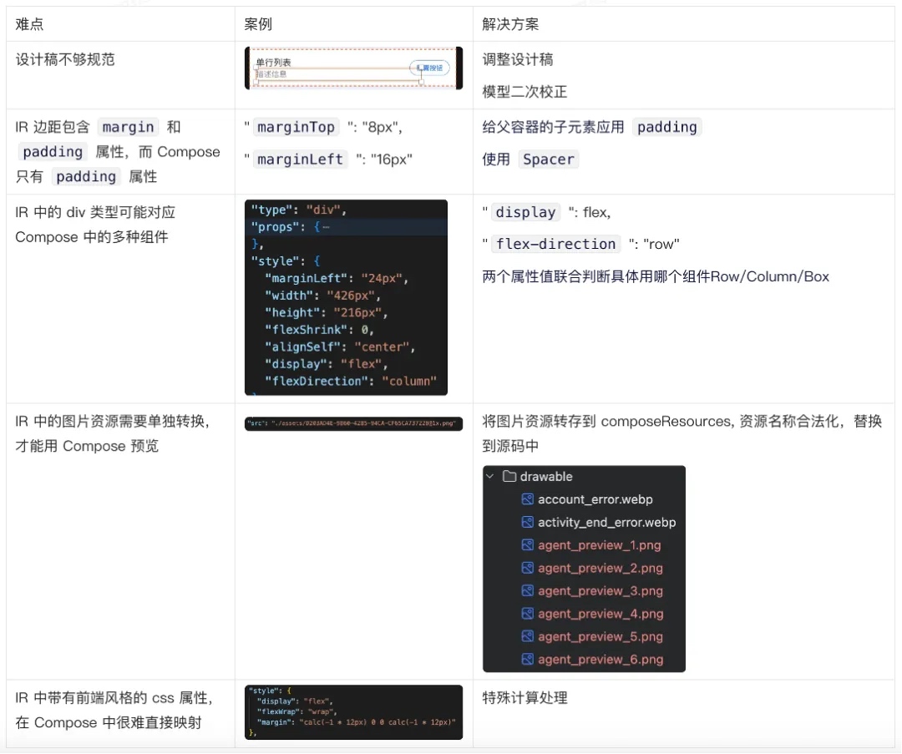Viewport: 902px width, 754px height.
Task: Open the div type JSON code image
Action: click(x=346, y=297)
